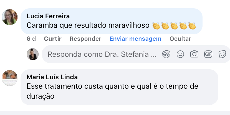Click Dra. Stefania's small avatar beside reply box
This screenshot has height=115, width=230.
pyautogui.click(x=32, y=54)
